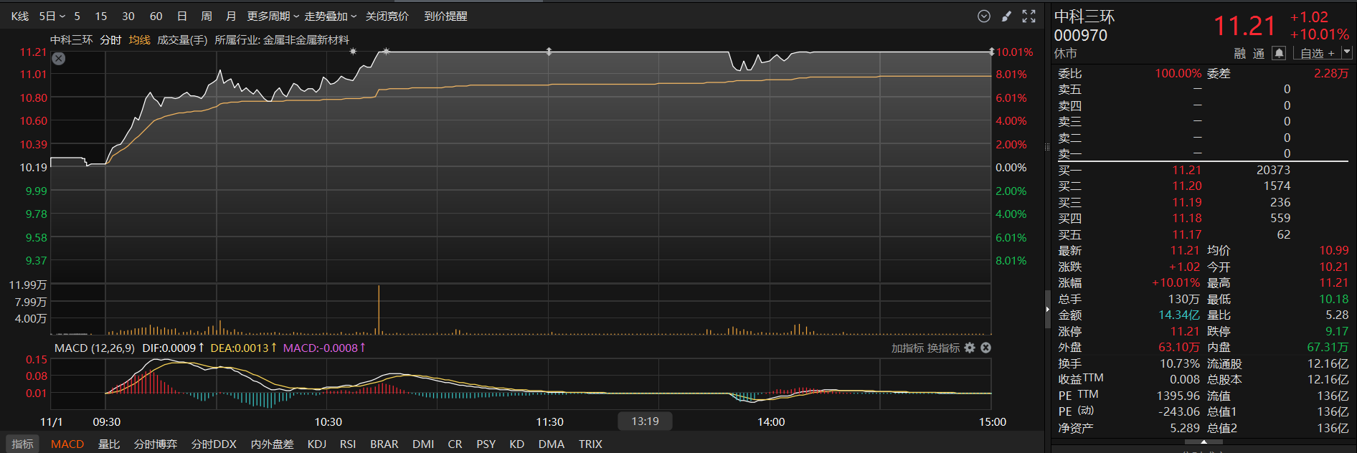
Task: Select the brush drawing tool
Action: (1006, 16)
